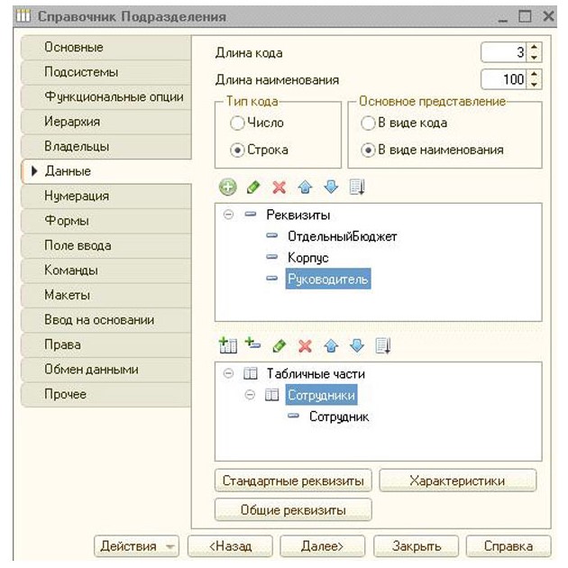The image size is (568, 568).
Task: Open the Формы tab
Action: coord(67,220)
